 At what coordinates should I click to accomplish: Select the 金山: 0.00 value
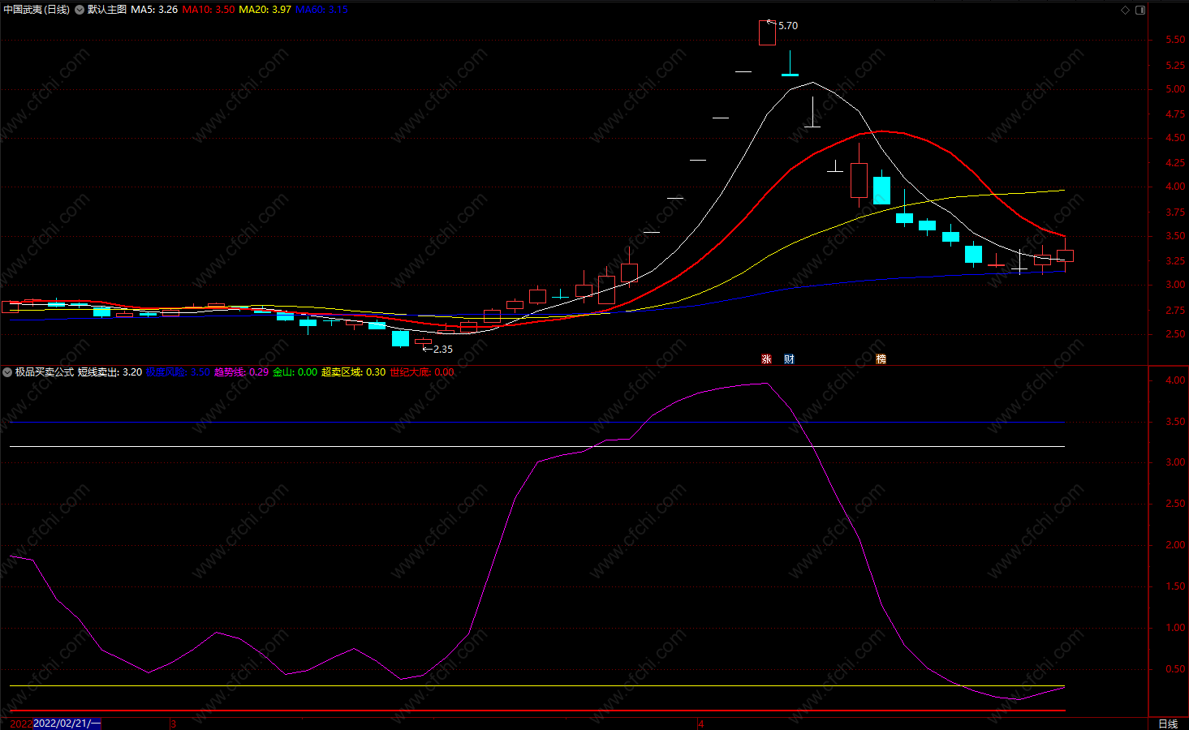295,372
